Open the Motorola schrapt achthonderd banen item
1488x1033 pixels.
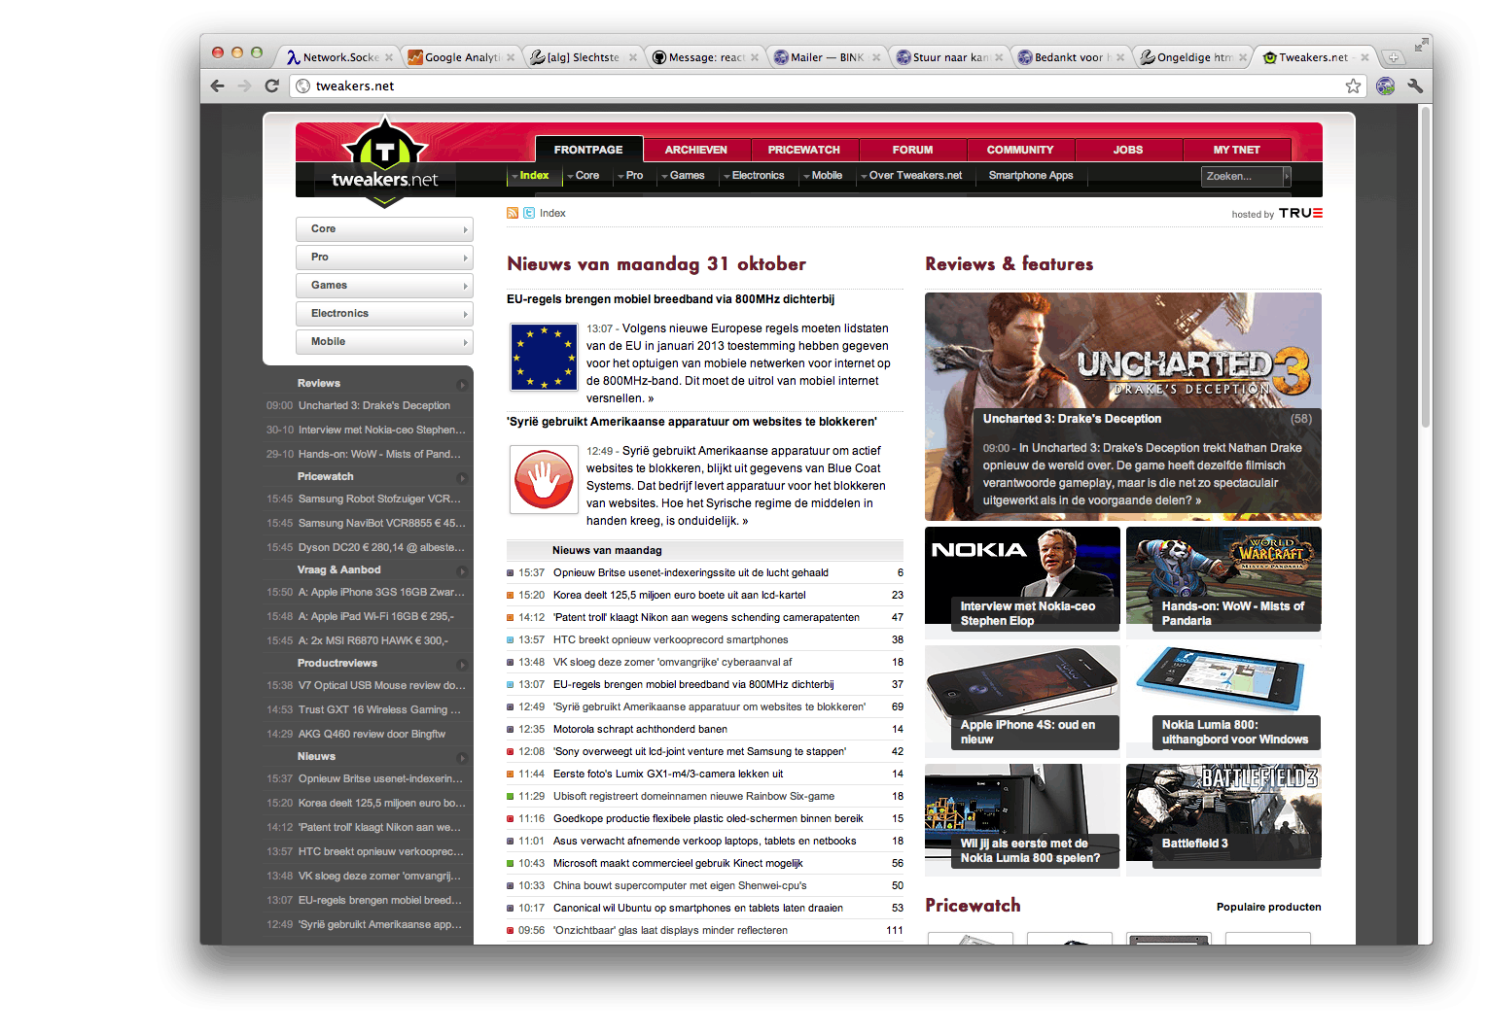pos(640,729)
